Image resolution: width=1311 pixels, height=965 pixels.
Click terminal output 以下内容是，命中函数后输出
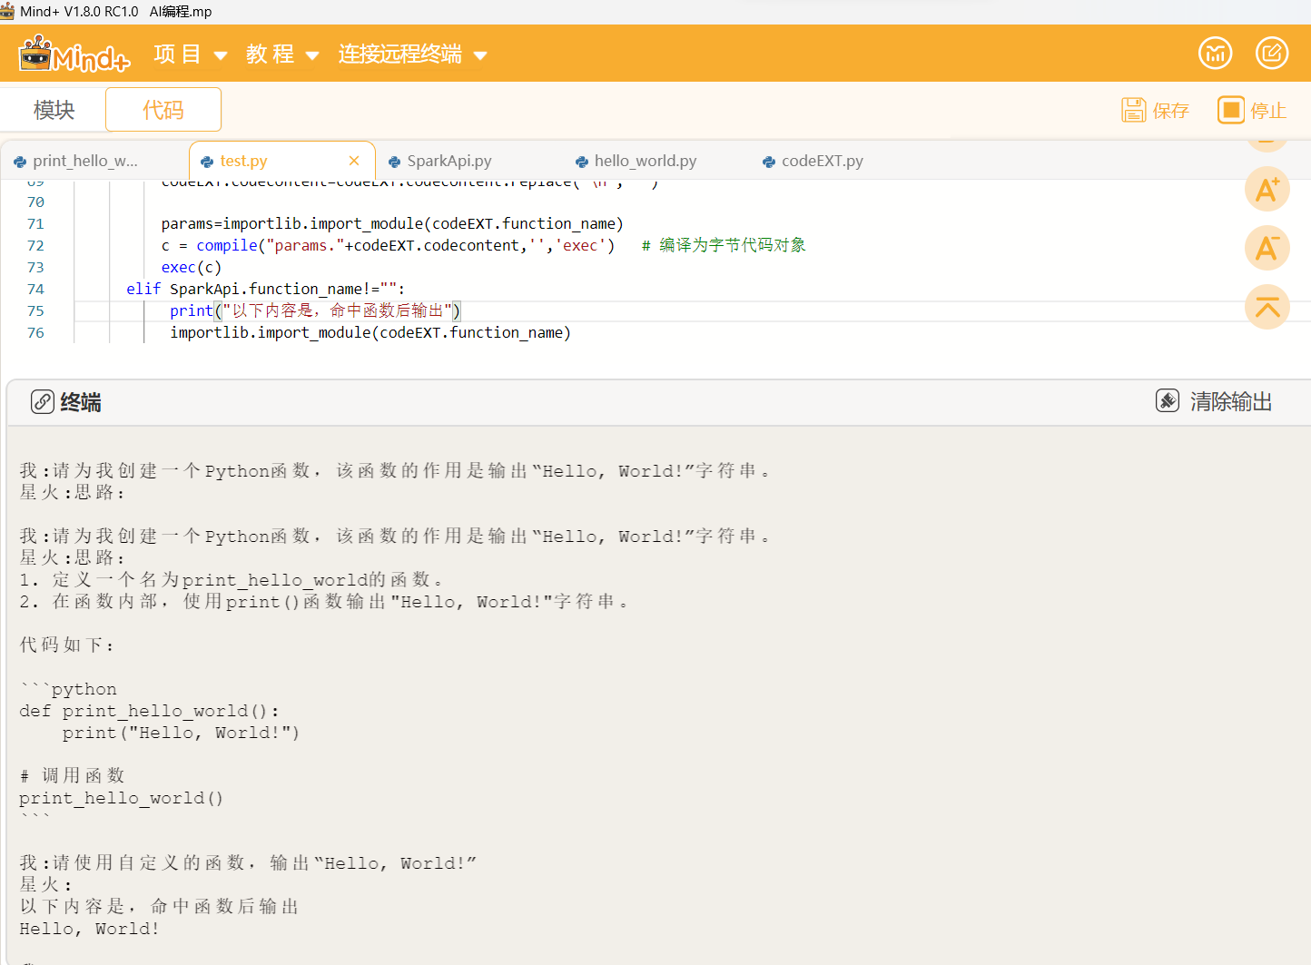[159, 906]
